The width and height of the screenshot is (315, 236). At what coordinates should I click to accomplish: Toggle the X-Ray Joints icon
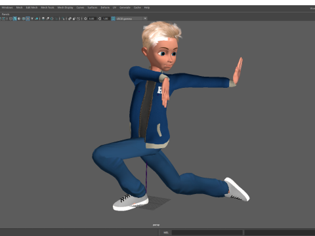pyautogui.click(x=78, y=18)
